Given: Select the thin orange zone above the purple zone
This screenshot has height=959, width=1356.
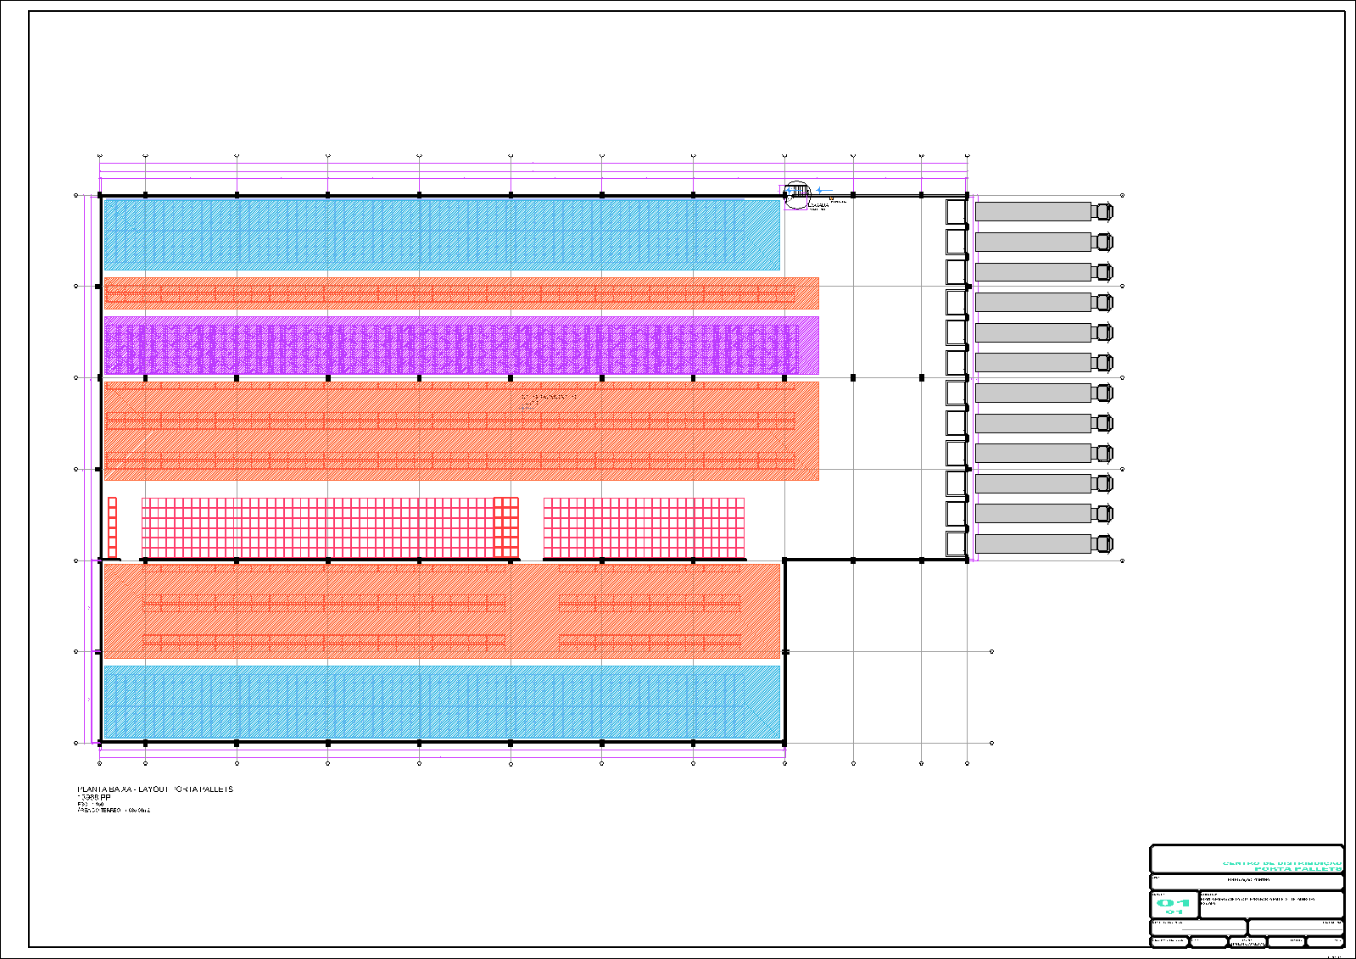Looking at the screenshot, I should click(460, 293).
